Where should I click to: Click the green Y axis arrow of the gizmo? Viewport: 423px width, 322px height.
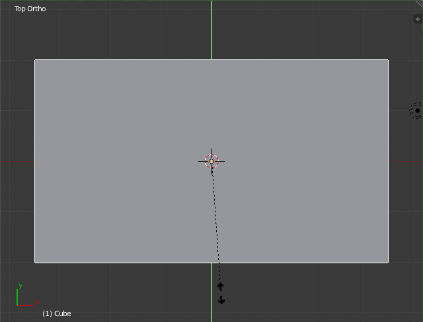pyautogui.click(x=19, y=290)
